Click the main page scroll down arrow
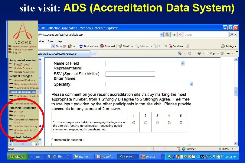This screenshot has height=163, width=245. tap(236, 143)
